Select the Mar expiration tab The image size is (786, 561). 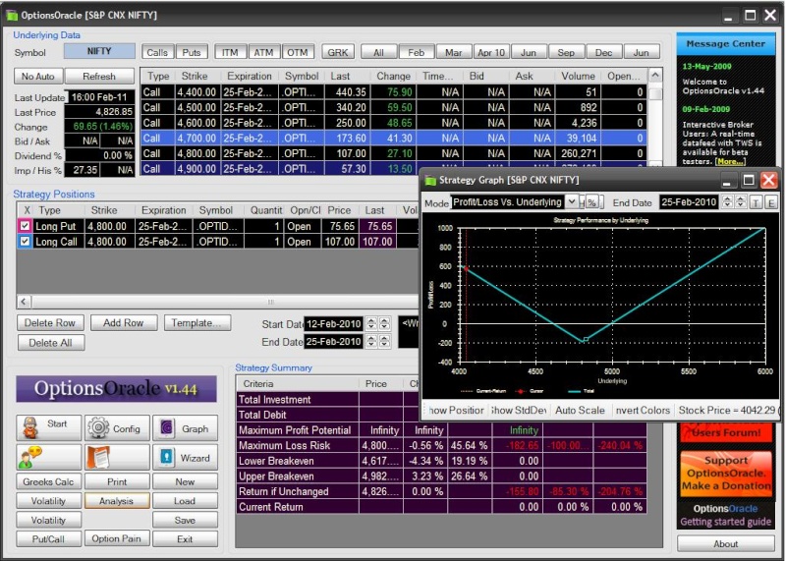pos(454,52)
